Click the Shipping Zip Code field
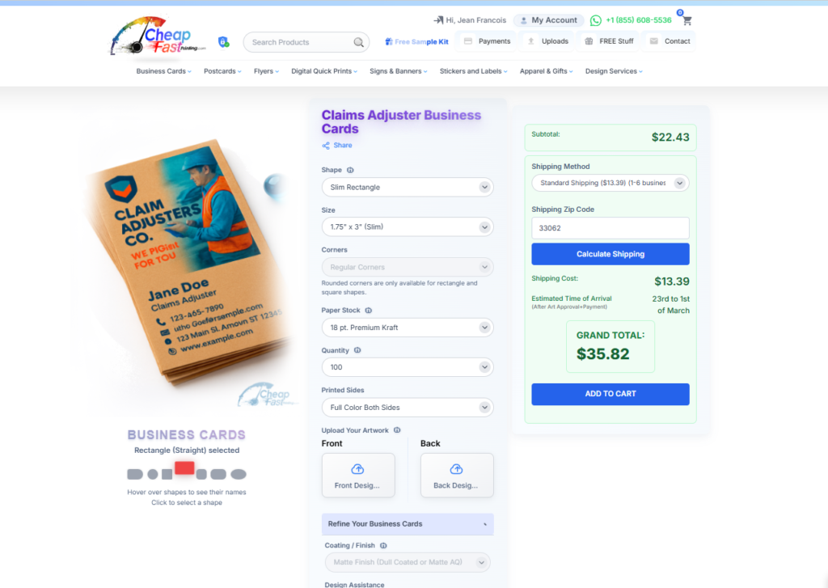This screenshot has height=588, width=828. pyautogui.click(x=610, y=228)
